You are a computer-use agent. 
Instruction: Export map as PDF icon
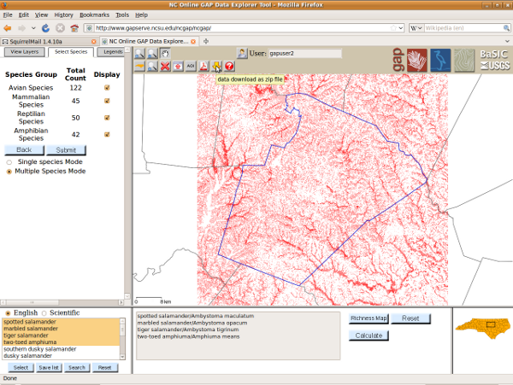(203, 67)
